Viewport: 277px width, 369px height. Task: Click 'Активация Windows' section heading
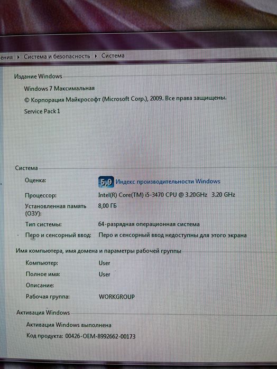[x=43, y=313]
